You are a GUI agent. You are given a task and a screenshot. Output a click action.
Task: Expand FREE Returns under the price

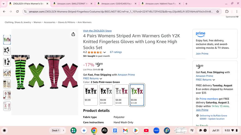click(93, 78)
